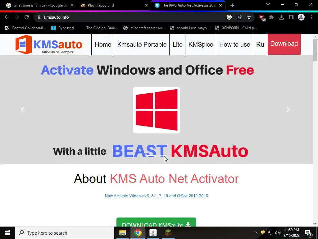Open the Bypassed bookmark
This screenshot has height=239, width=318.
coord(62,28)
